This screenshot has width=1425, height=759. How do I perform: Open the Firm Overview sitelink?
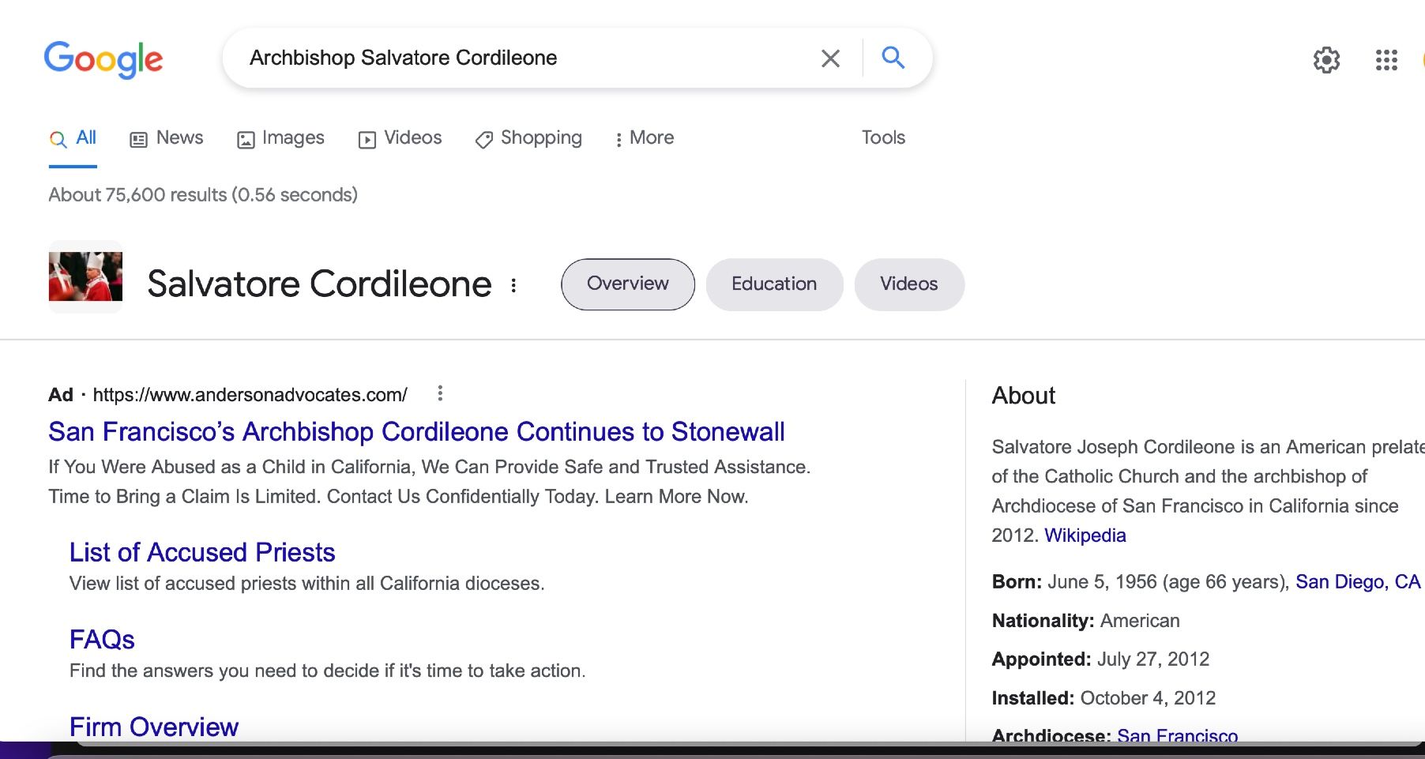154,727
